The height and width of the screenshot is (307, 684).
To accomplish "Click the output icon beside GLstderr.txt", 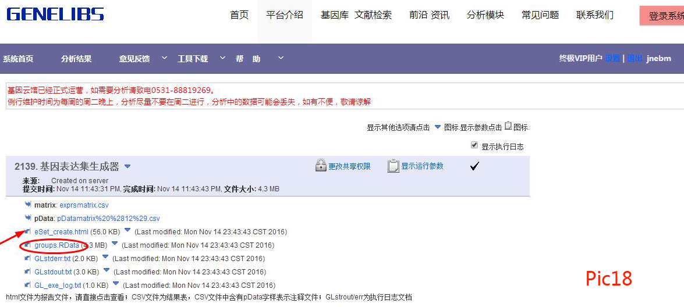I will point(28,258).
